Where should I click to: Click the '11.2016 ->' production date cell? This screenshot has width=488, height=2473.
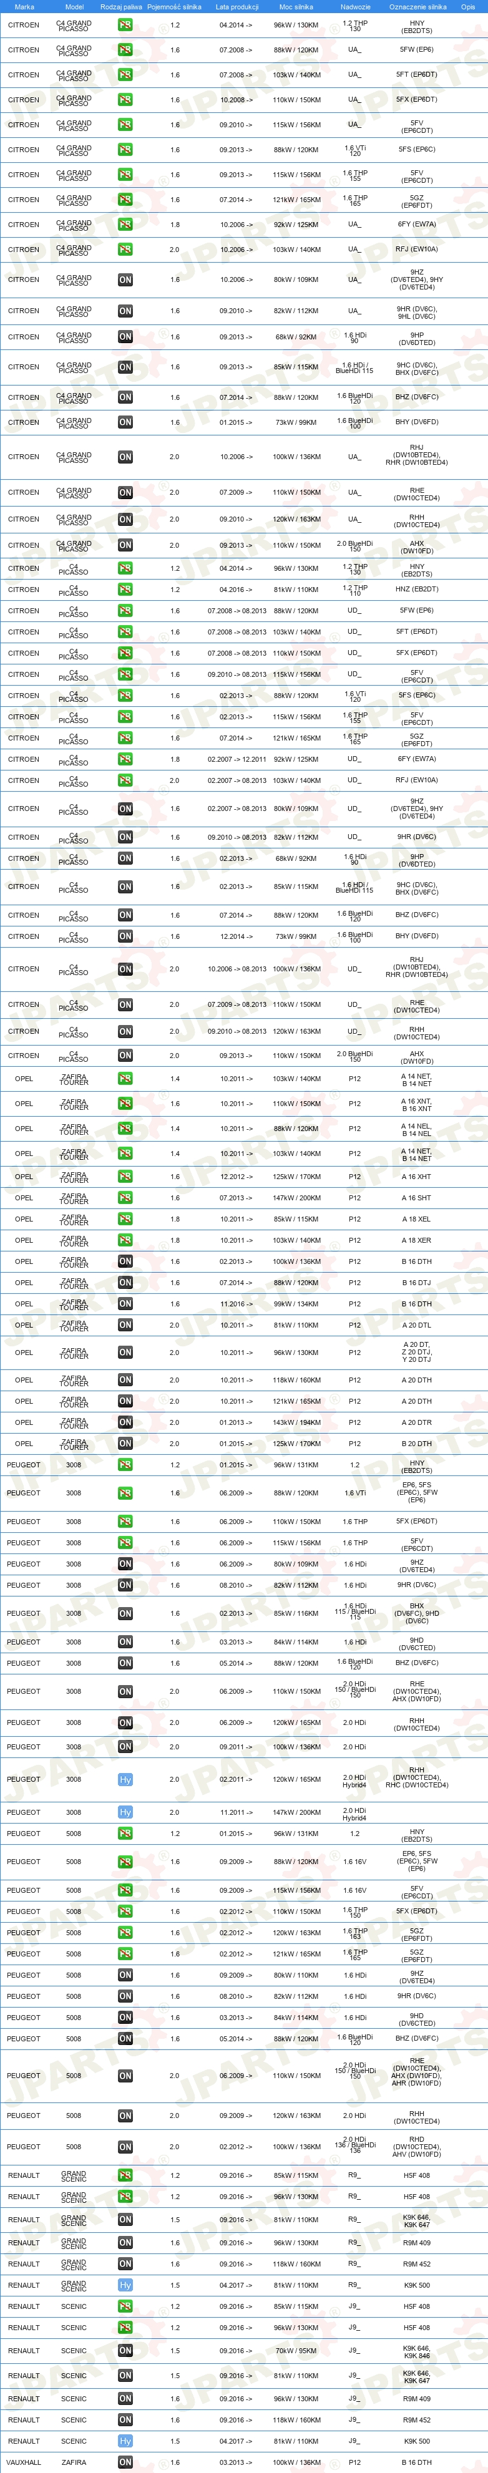237,1304
